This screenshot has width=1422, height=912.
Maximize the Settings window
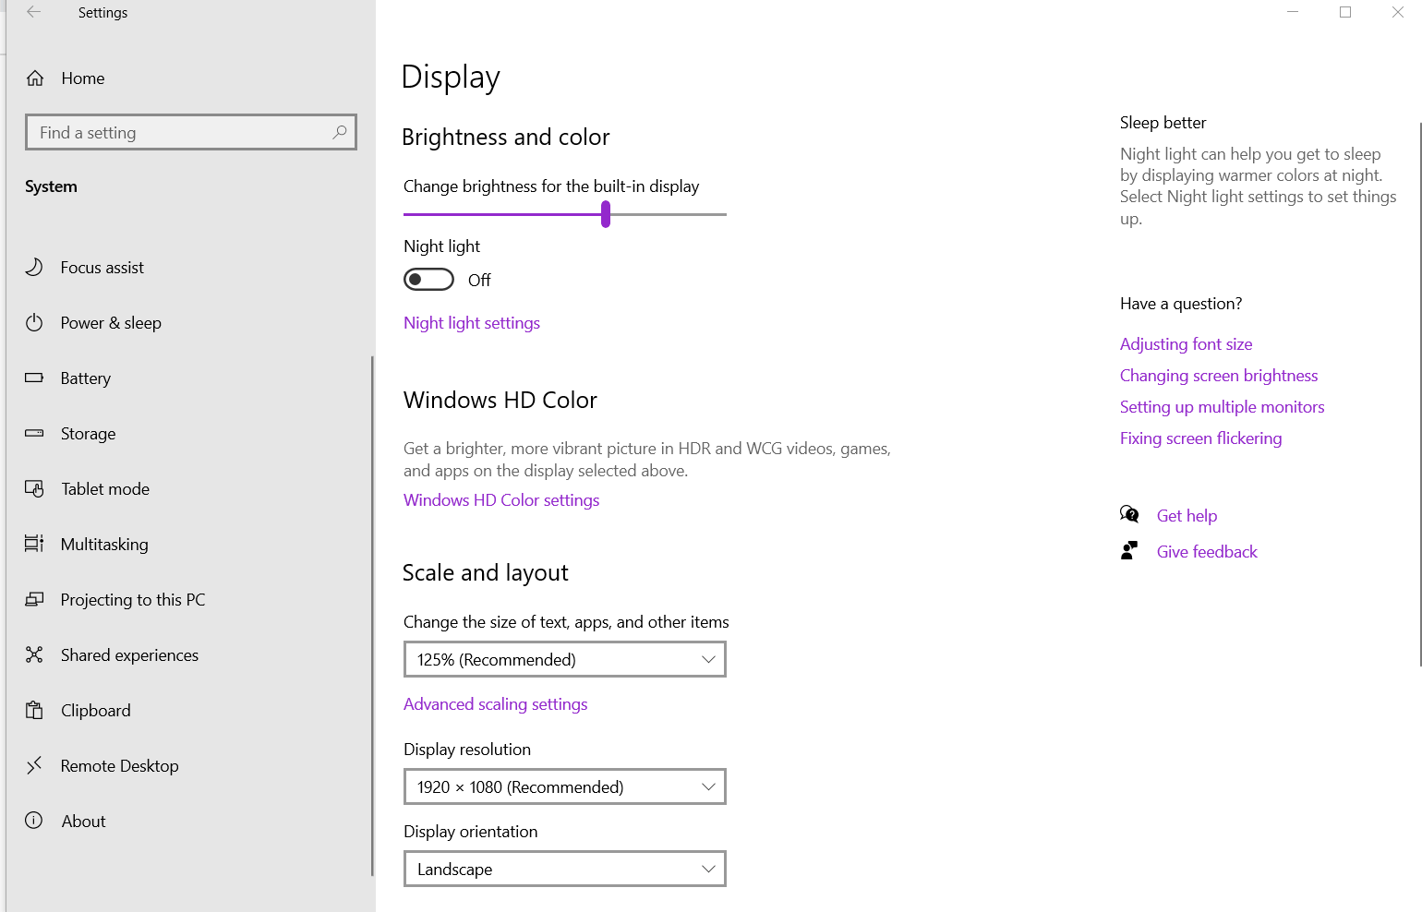pos(1345,12)
